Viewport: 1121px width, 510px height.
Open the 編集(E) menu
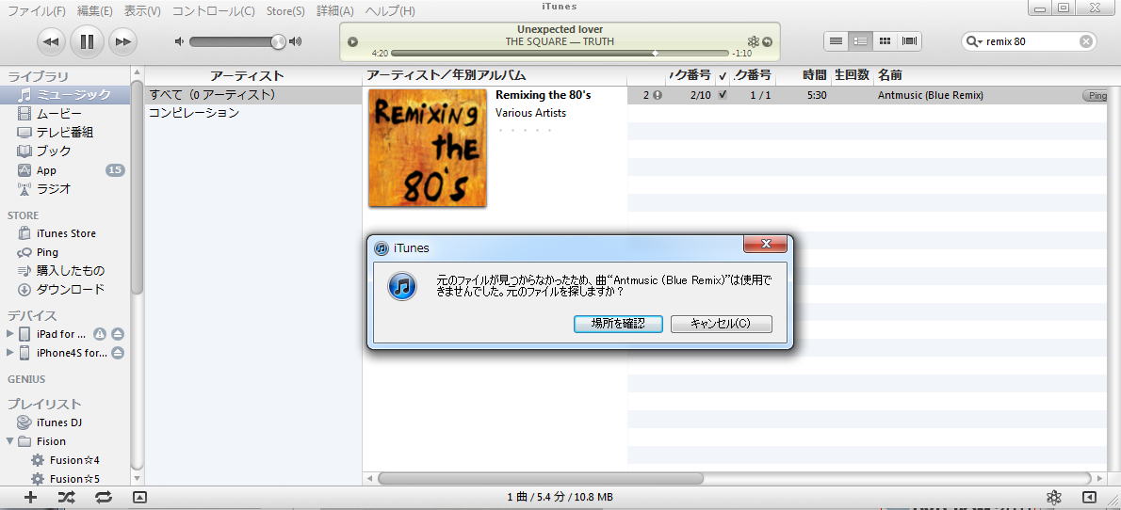click(x=95, y=11)
